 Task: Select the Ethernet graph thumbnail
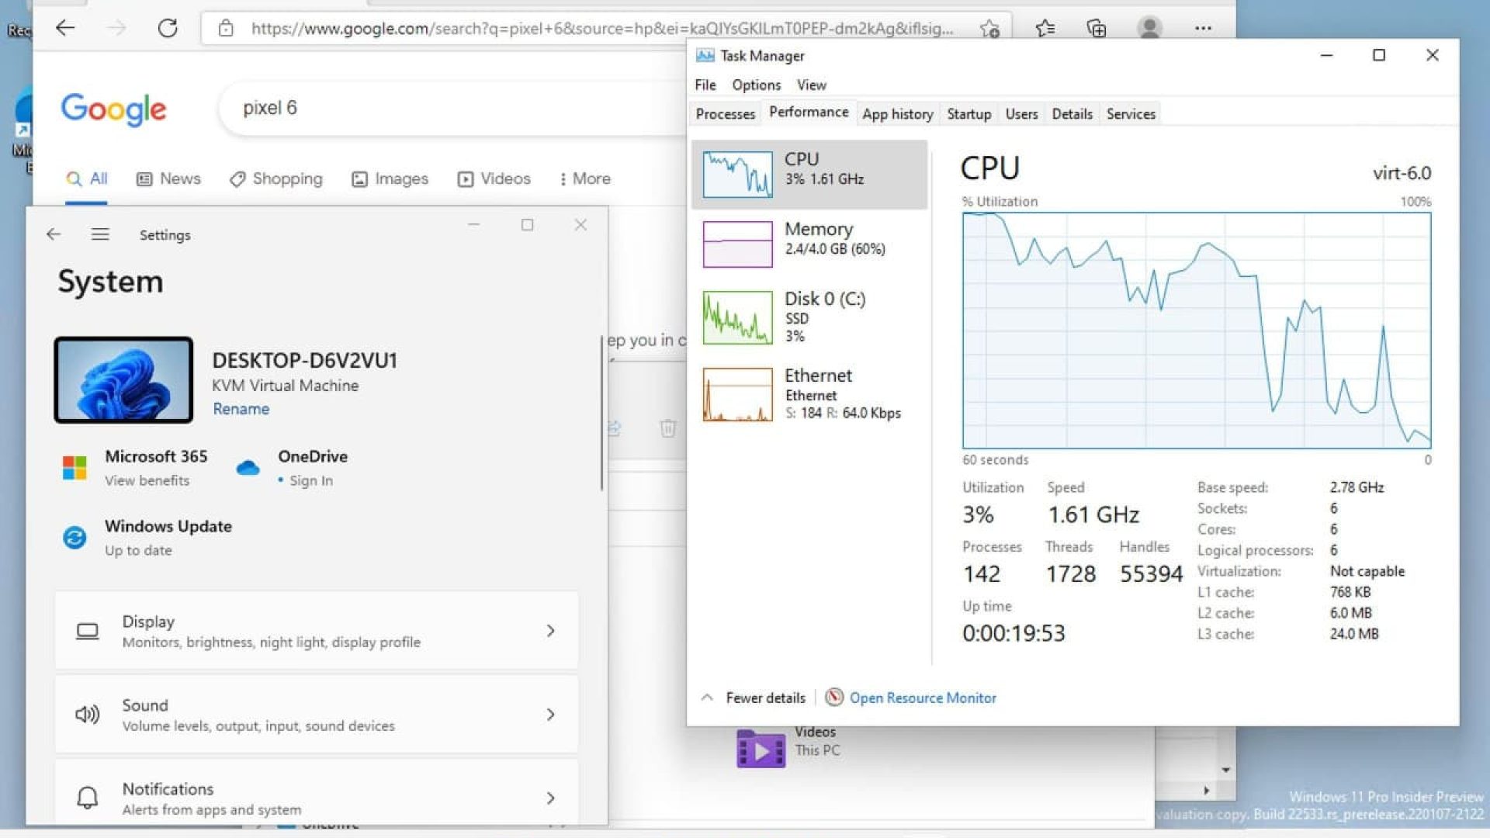tap(737, 394)
